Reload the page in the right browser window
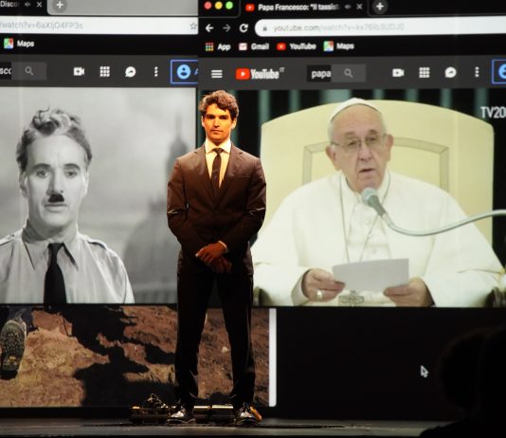The width and height of the screenshot is (506, 438). 244,28
